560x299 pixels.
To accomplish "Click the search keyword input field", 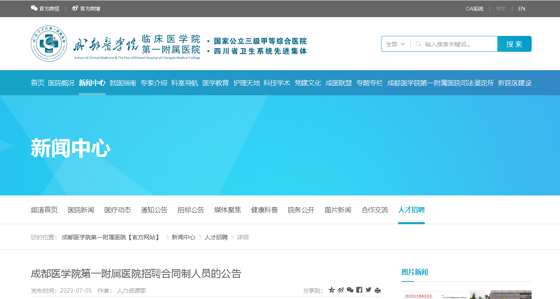I will (x=458, y=44).
